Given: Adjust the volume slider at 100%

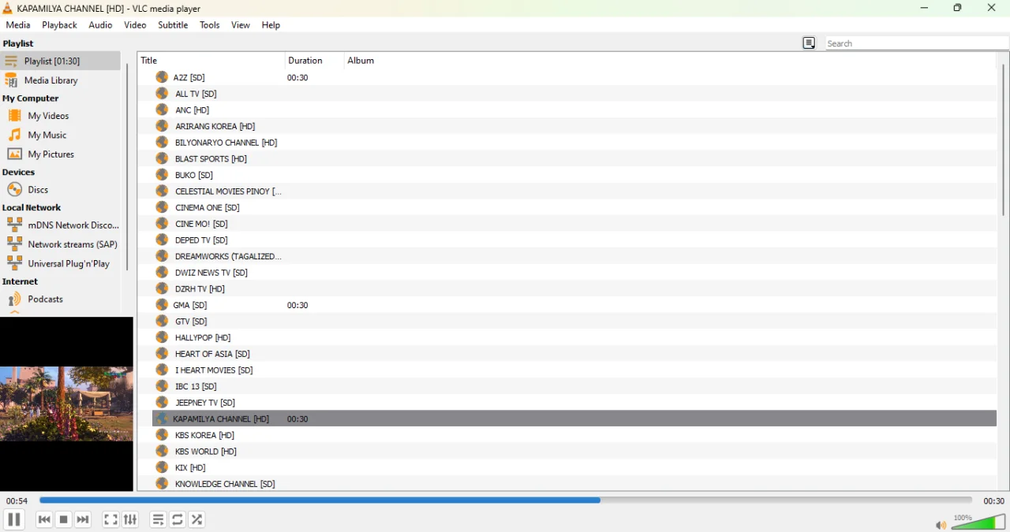Looking at the screenshot, I should point(978,522).
